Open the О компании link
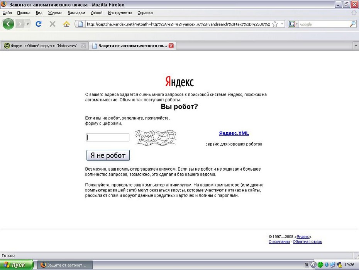 tap(279, 241)
